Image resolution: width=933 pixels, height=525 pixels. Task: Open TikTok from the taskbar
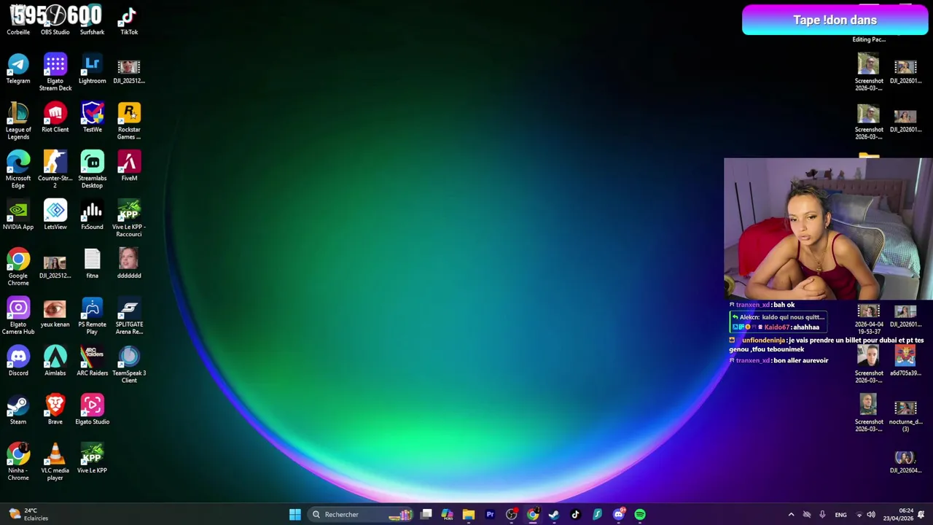point(575,515)
